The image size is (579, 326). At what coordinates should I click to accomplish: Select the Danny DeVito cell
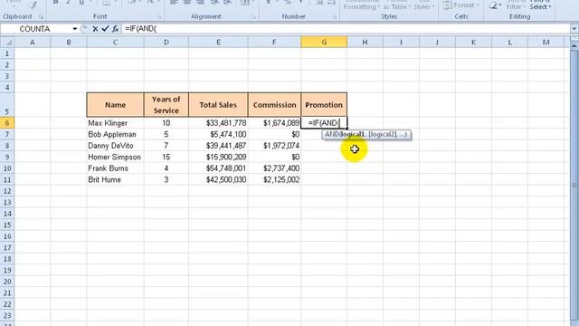point(115,146)
